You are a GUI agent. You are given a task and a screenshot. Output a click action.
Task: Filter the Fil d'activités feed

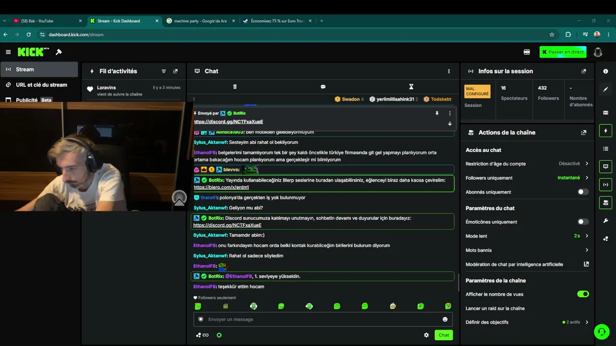(164, 71)
